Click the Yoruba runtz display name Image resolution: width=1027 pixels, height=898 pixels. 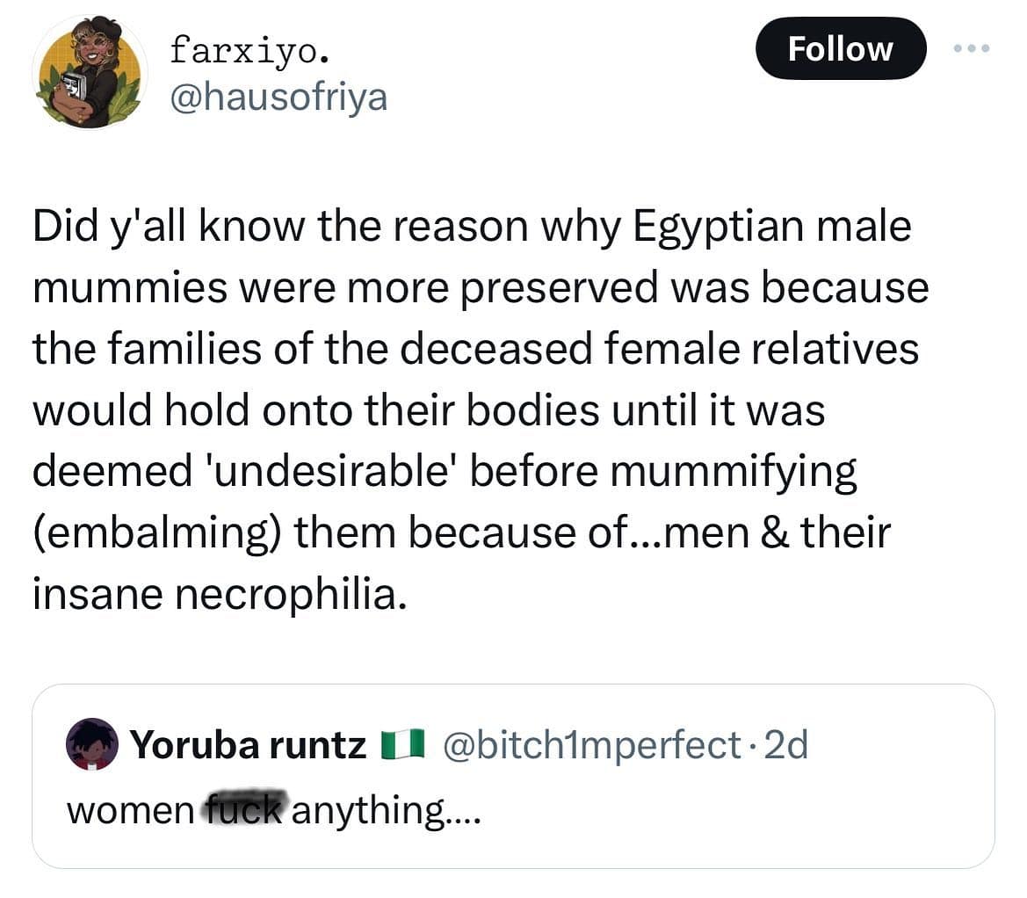click(249, 745)
